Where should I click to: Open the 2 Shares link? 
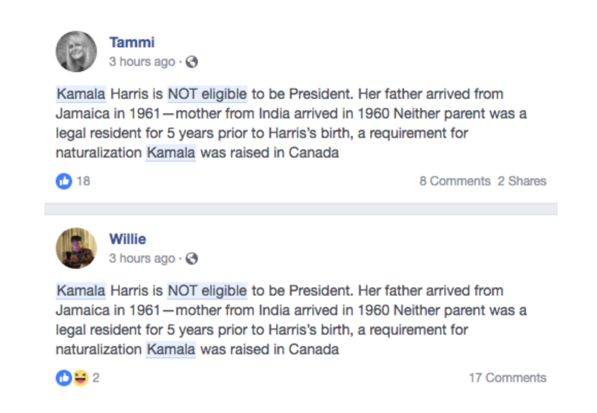click(522, 181)
